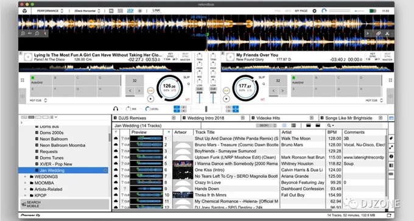Viewport: 414px width, 221px height.
Task: Open the tag icon in right sidebar
Action: click(391, 138)
